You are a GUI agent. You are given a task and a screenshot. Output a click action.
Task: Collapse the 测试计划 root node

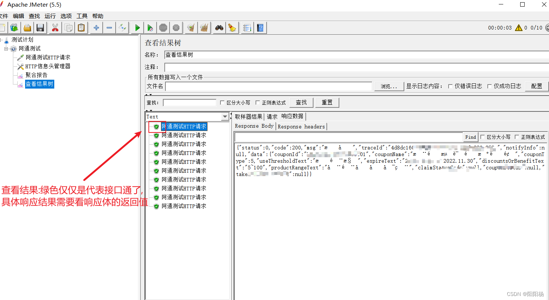[1, 40]
